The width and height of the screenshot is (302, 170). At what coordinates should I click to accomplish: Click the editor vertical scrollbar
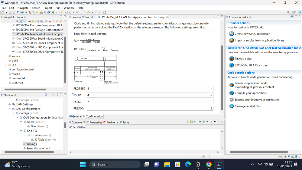pyautogui.click(x=222, y=77)
